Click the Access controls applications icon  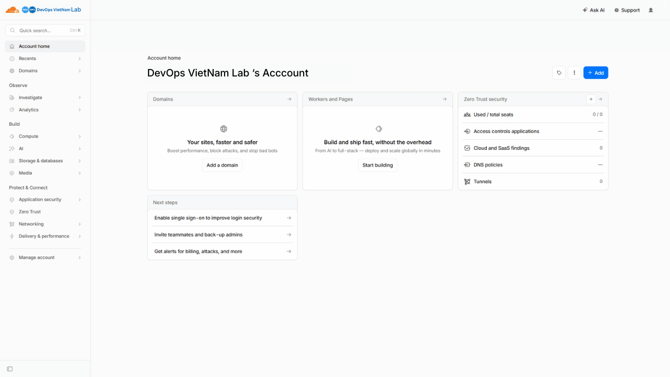pyautogui.click(x=467, y=131)
